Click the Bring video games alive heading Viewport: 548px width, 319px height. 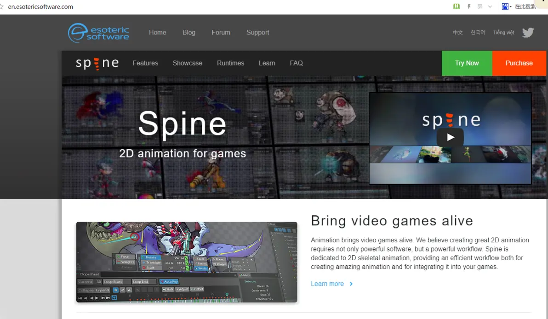(x=392, y=221)
